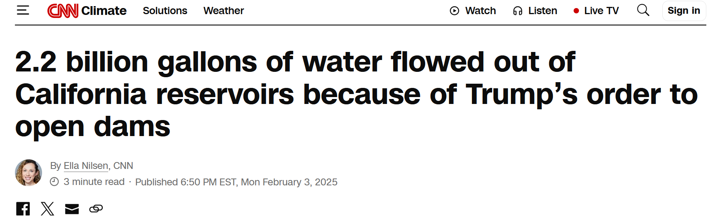Click the article headline text

[356, 94]
